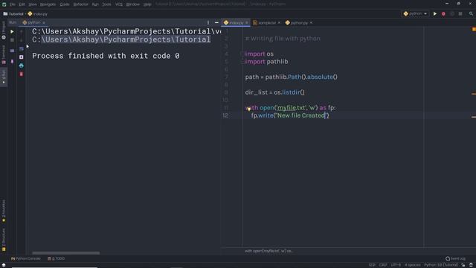476x268 pixels.
Task: Clear all output with the trash icon
Action: 22,74
